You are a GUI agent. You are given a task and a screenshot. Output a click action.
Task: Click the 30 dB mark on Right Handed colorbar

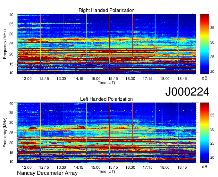tap(212, 42)
